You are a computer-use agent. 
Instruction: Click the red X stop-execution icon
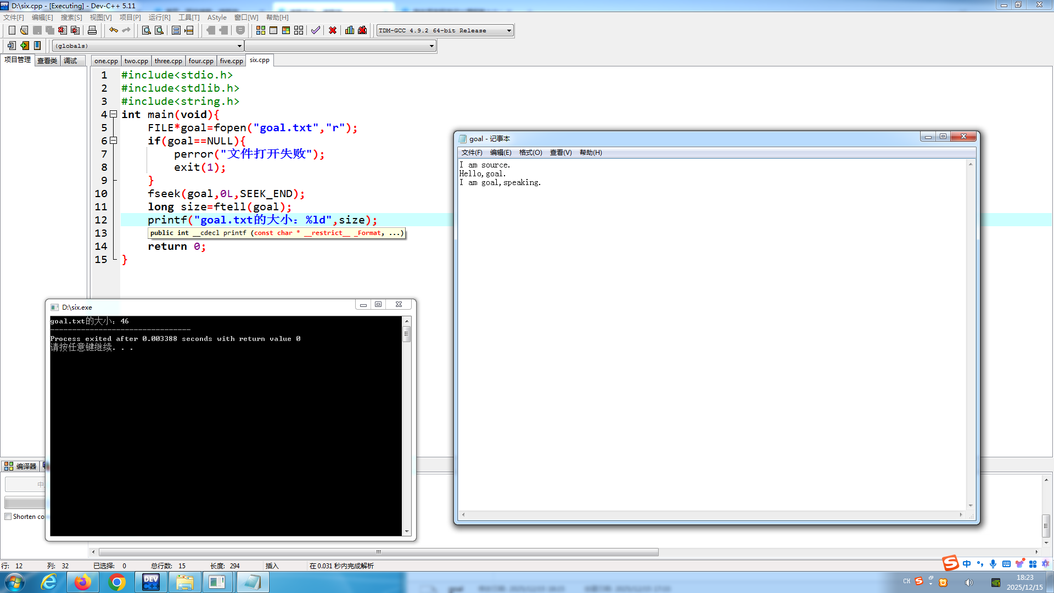(333, 30)
